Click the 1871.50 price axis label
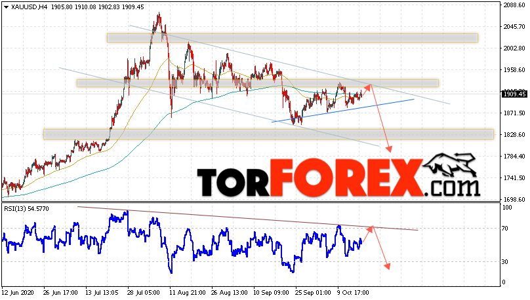Viewport: 530px width, 300px height. (514, 113)
